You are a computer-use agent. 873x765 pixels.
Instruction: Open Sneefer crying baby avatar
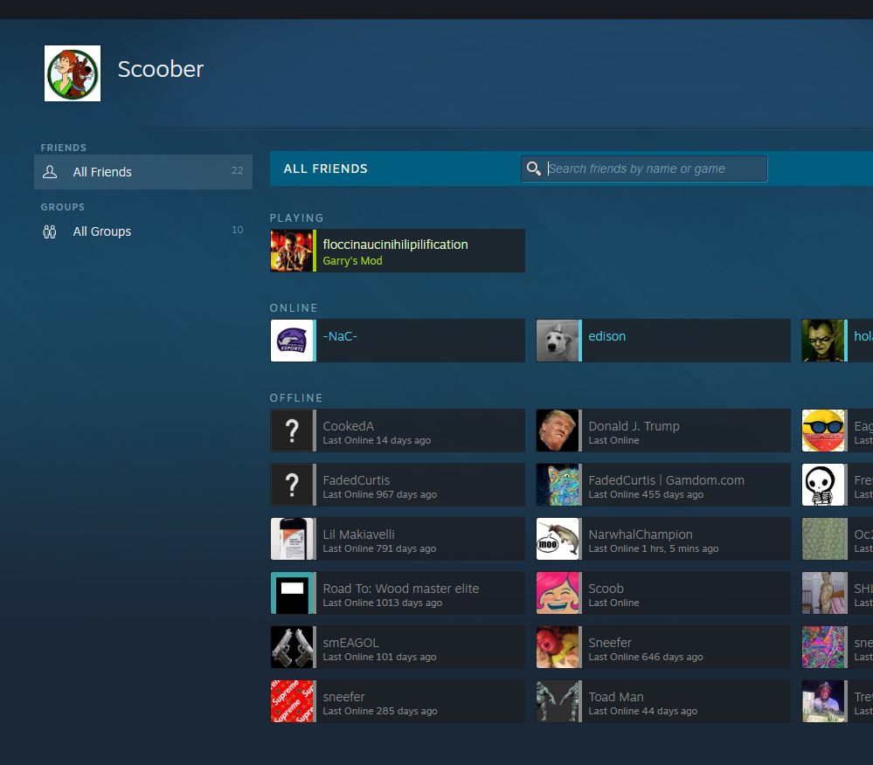click(558, 647)
